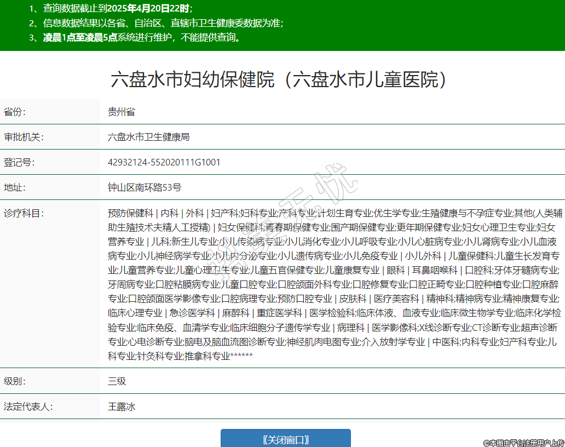Select the legal representative name 王露冰
Viewport: 565px width, 447px height.
click(122, 407)
